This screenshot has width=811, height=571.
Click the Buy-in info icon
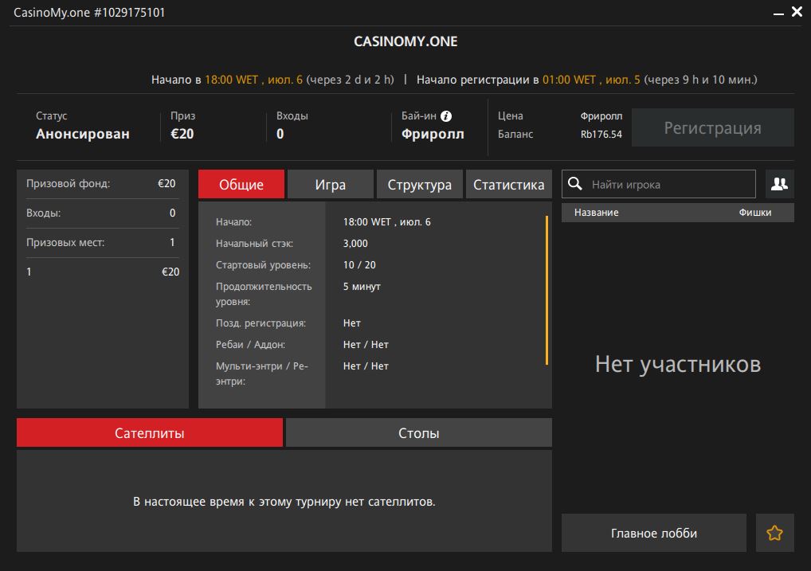pyautogui.click(x=446, y=116)
